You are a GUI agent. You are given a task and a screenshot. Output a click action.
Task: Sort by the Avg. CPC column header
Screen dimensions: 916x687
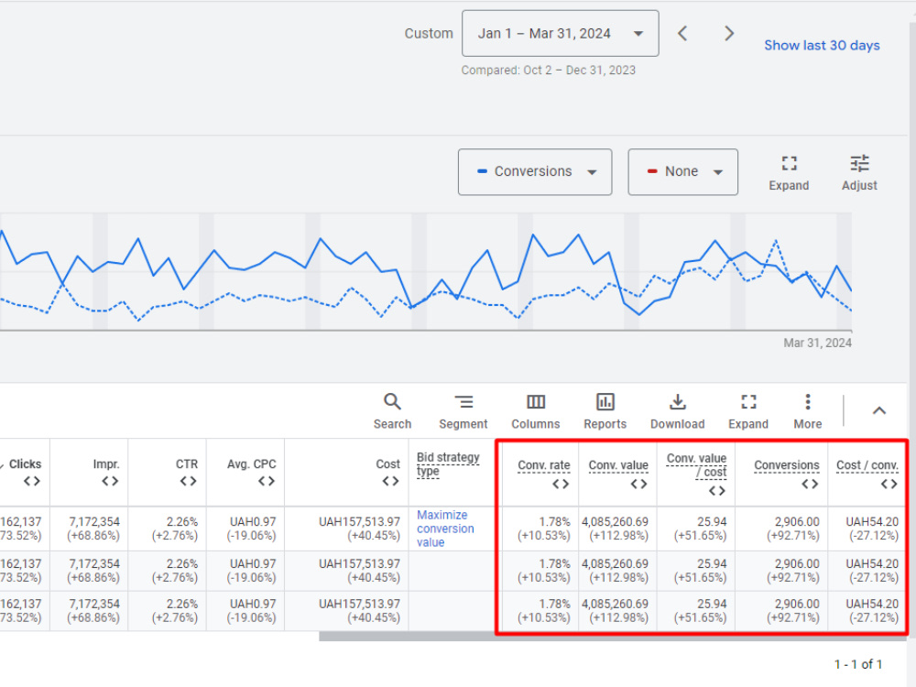pos(251,463)
